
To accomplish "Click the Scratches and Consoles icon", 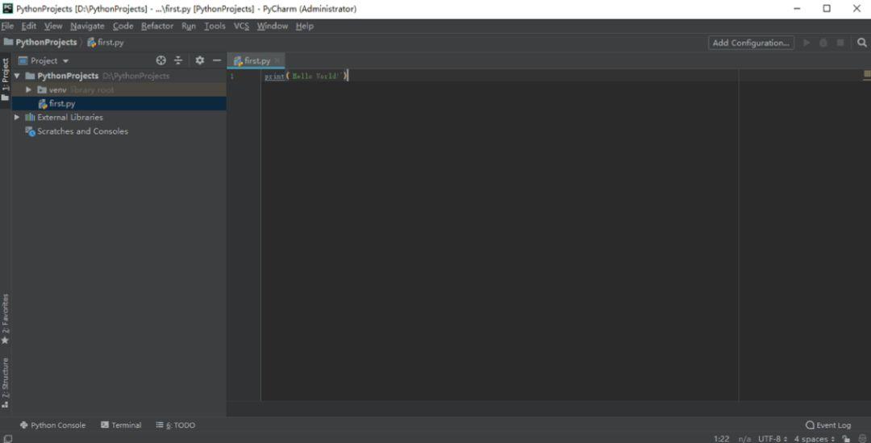I will (x=31, y=131).
